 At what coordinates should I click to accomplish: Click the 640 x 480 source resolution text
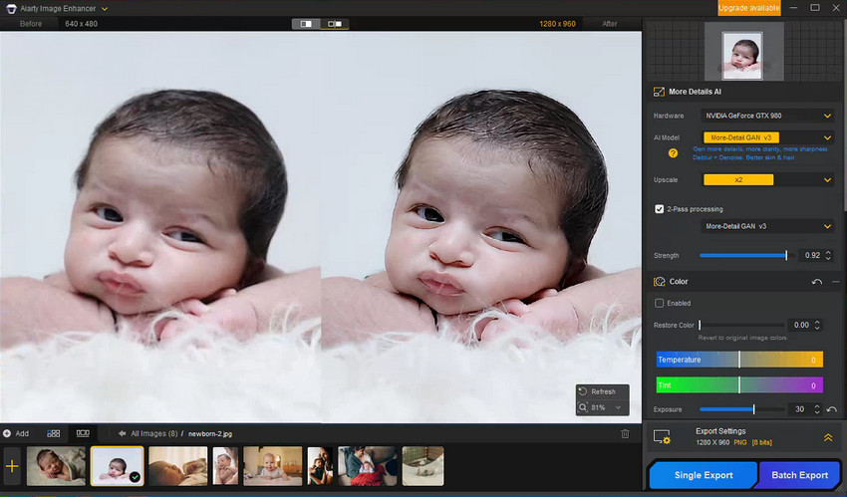coord(81,24)
